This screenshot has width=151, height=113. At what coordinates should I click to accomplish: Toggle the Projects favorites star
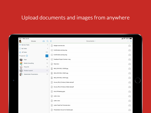27,56
